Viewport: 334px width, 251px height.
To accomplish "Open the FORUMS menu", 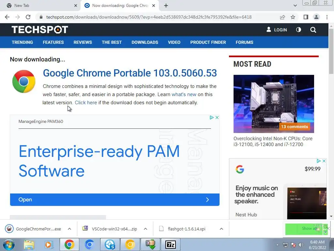I will click(x=244, y=42).
